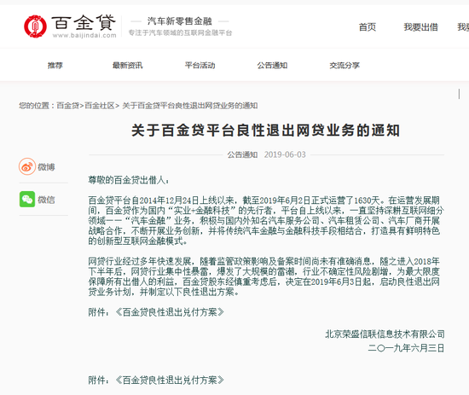Open the 首页 navigation link
This screenshot has height=395, width=469.
coord(368,27)
